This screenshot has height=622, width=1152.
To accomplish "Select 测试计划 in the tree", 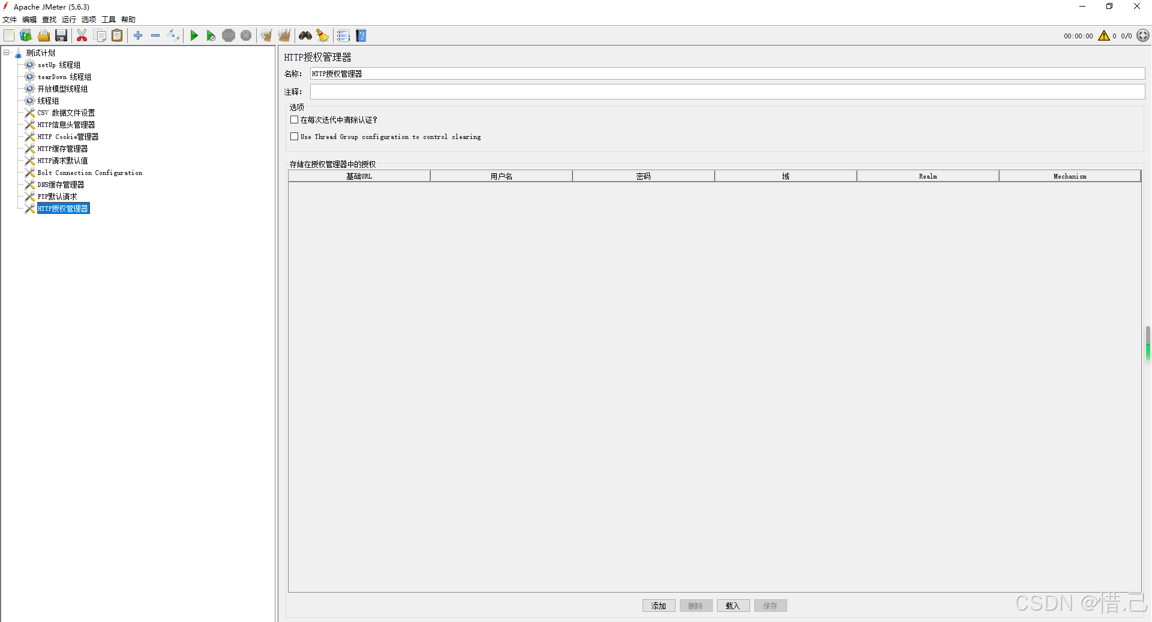I will click(x=40, y=53).
